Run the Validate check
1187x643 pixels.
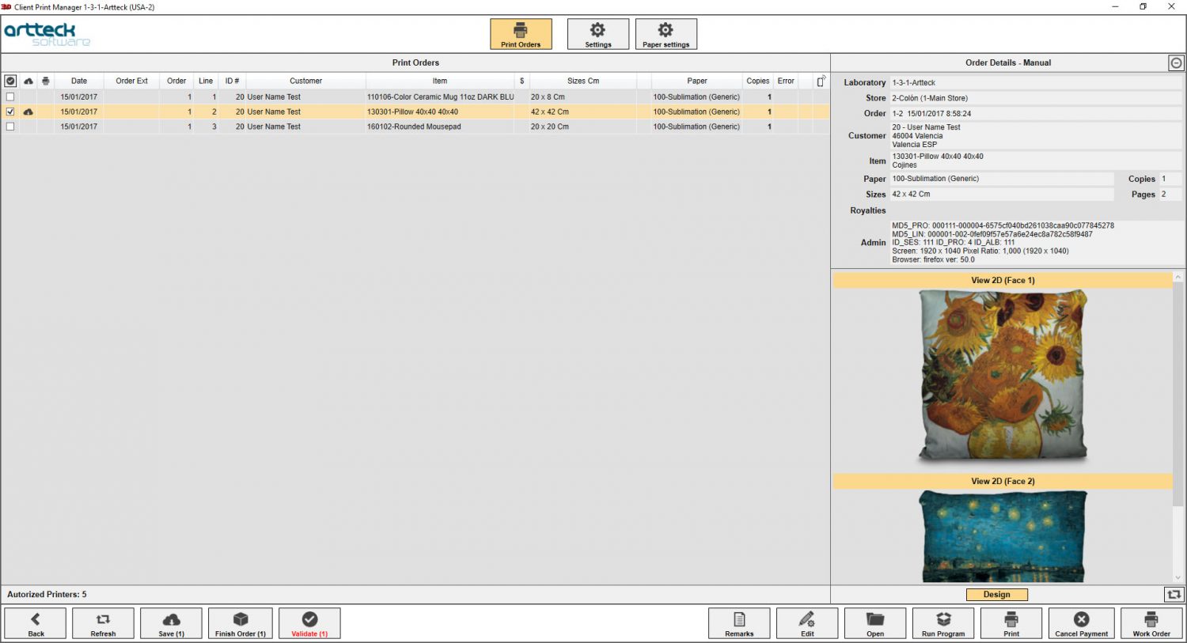309,622
